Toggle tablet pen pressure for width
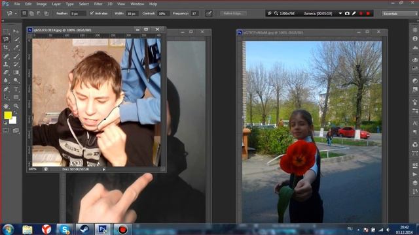Image resolution: width=419 pixels, height=235 pixels. pos(209,13)
